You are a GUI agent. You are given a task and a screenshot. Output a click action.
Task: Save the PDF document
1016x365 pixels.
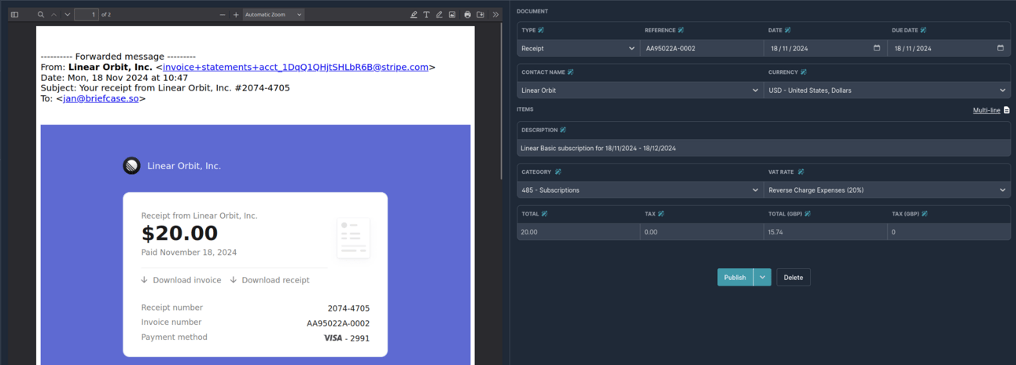coord(480,14)
